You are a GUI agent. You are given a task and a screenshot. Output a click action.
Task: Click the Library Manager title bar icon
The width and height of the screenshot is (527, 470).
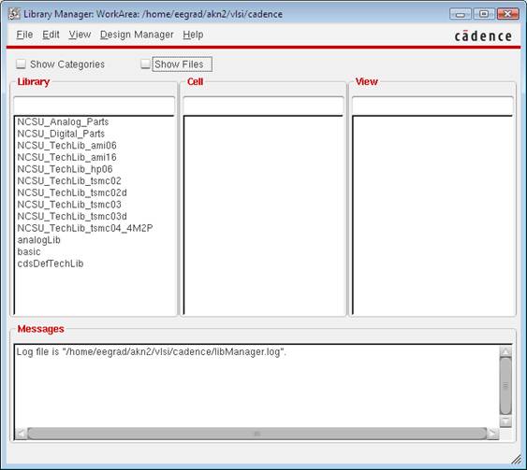point(14,14)
